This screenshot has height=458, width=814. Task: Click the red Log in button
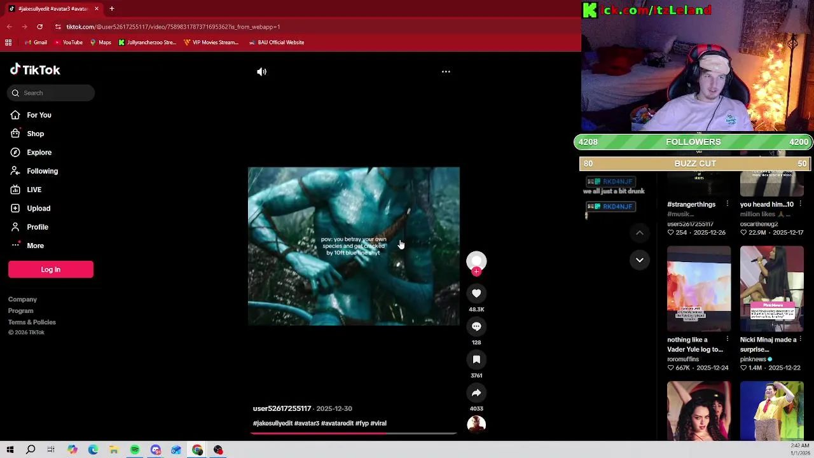click(51, 270)
